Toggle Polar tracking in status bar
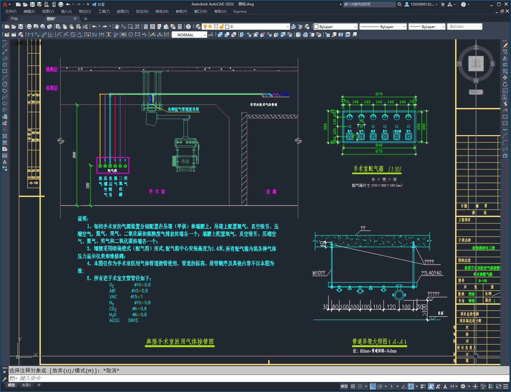 380,386
